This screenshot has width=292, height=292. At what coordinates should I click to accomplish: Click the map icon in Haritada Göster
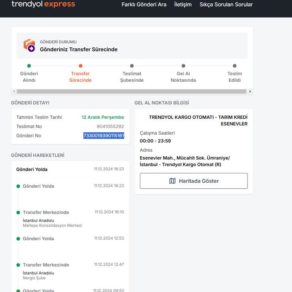pos(172,181)
